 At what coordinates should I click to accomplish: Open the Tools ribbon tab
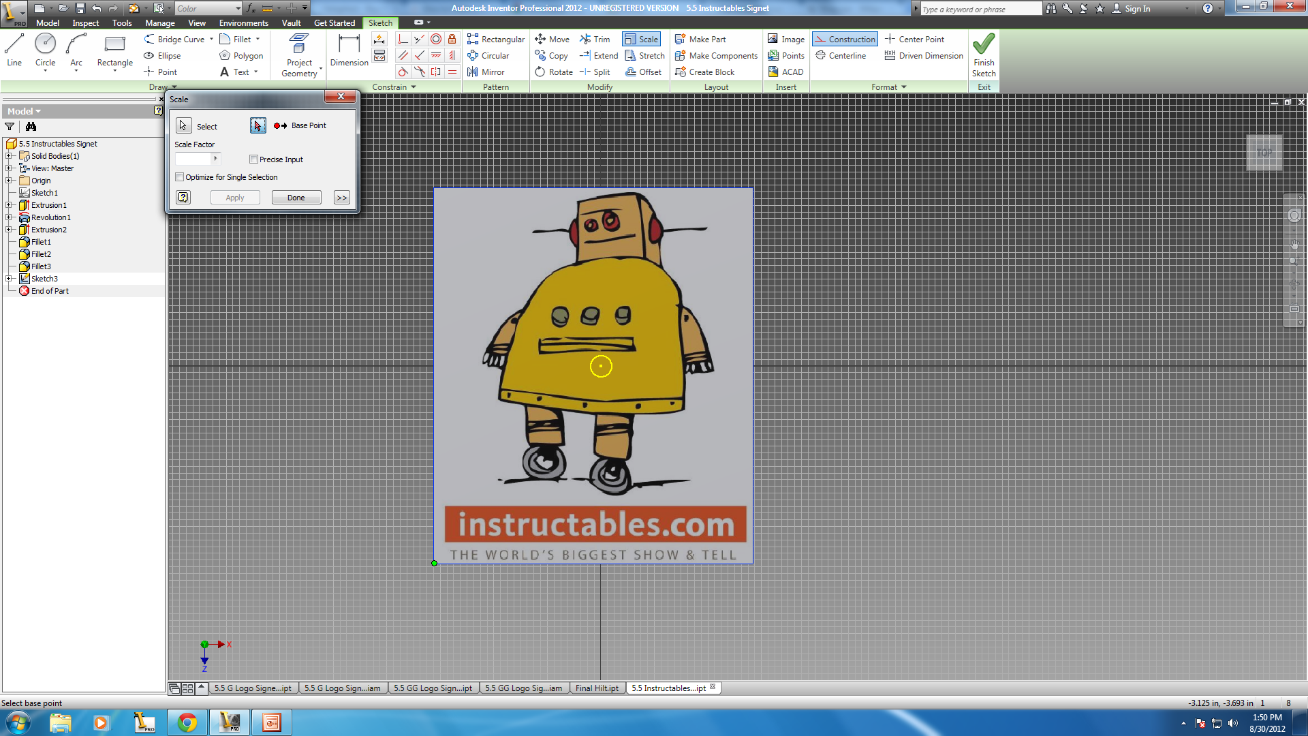[122, 22]
